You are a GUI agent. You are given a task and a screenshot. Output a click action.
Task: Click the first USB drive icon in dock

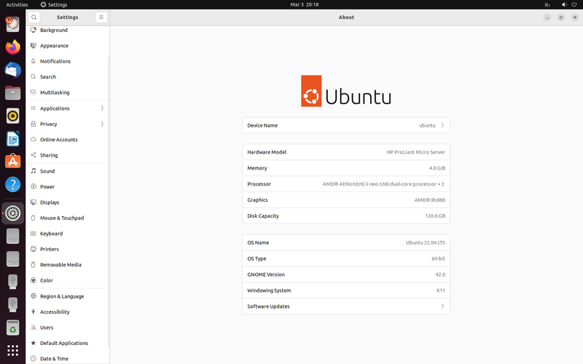pyautogui.click(x=12, y=282)
